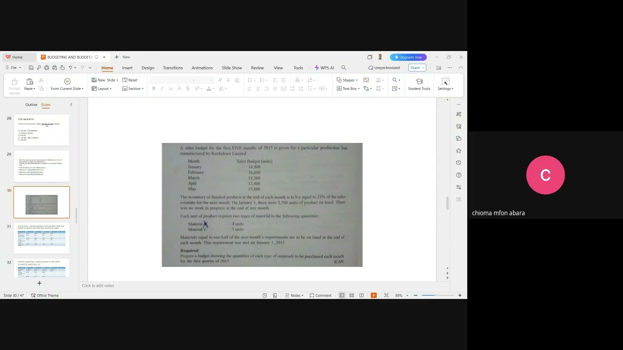Open the font color picker
This screenshot has width=623, height=350.
click(210, 88)
